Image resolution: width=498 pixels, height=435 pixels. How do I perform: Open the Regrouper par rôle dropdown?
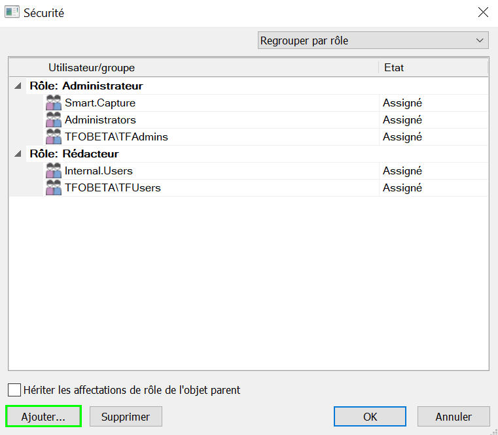click(x=373, y=40)
